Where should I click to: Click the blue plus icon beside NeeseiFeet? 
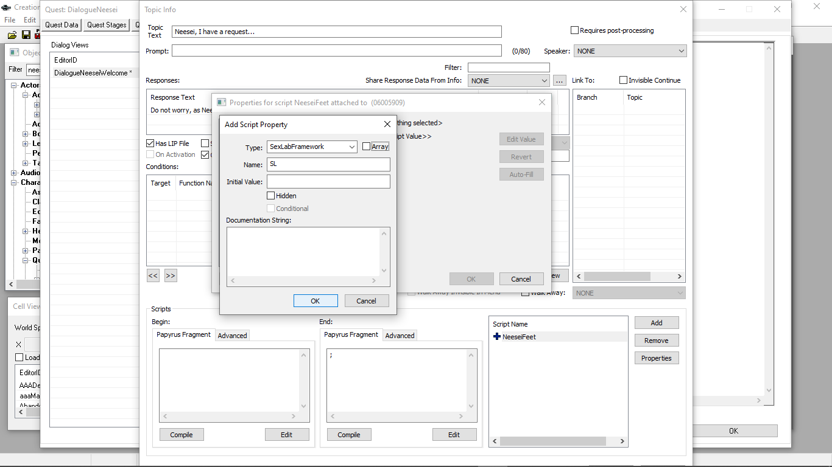point(497,337)
